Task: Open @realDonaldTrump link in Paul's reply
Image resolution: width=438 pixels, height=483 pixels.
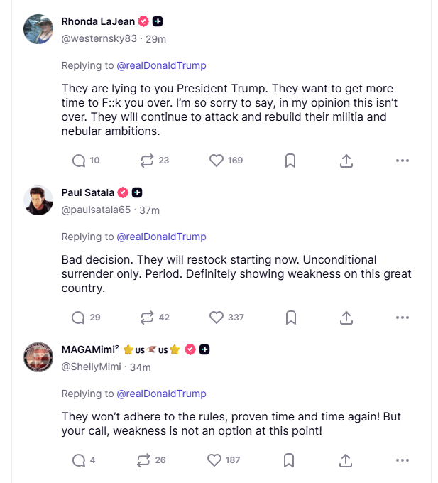Action: 161,237
